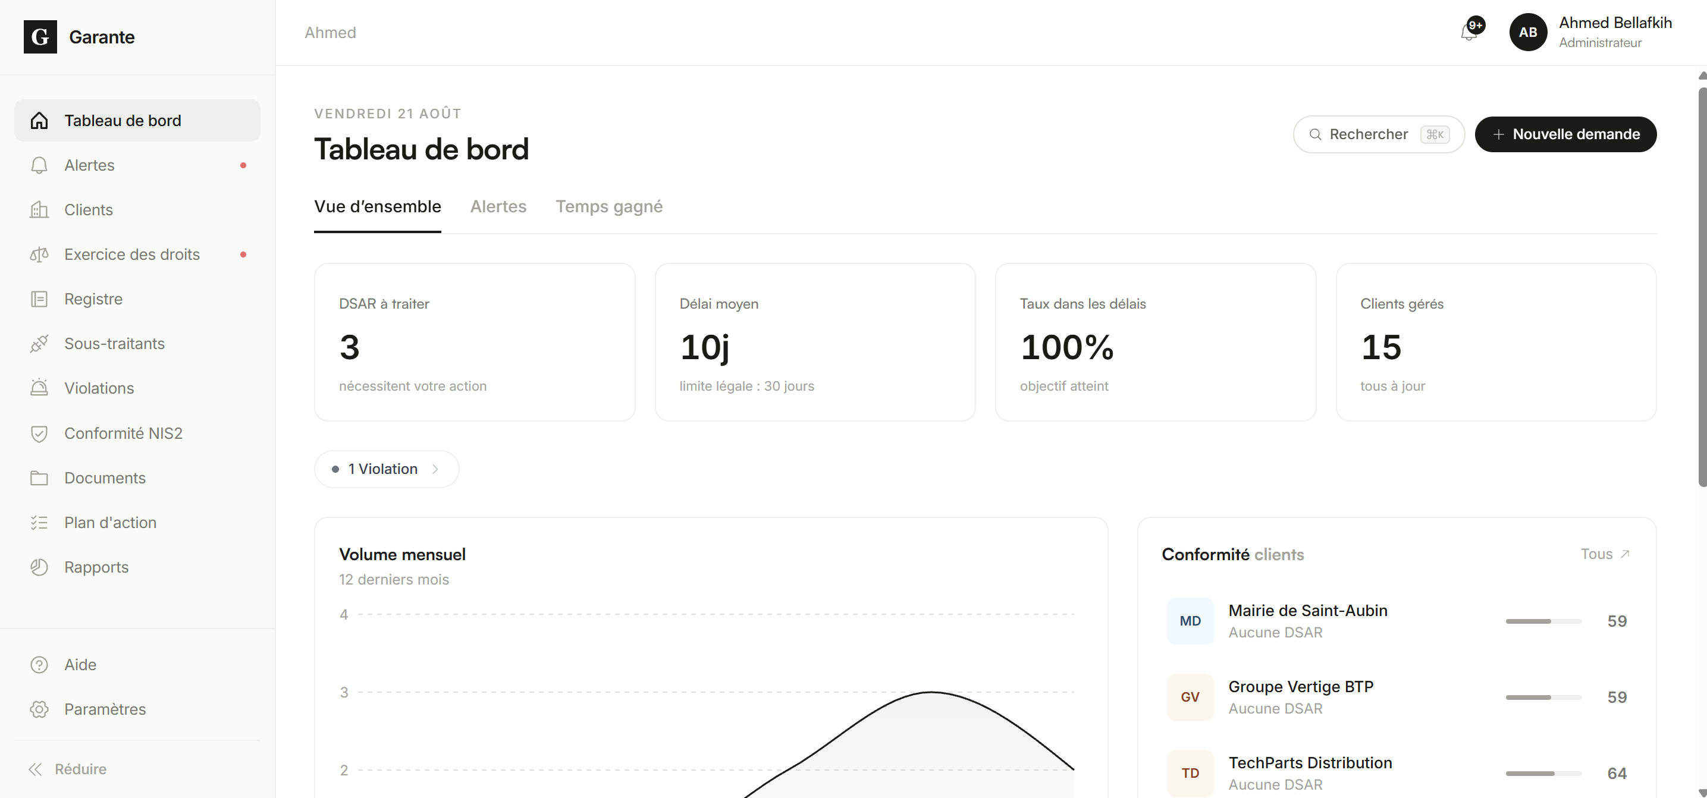The width and height of the screenshot is (1707, 798).
Task: Click the Ahmed breadcrumb text
Action: (x=330, y=33)
